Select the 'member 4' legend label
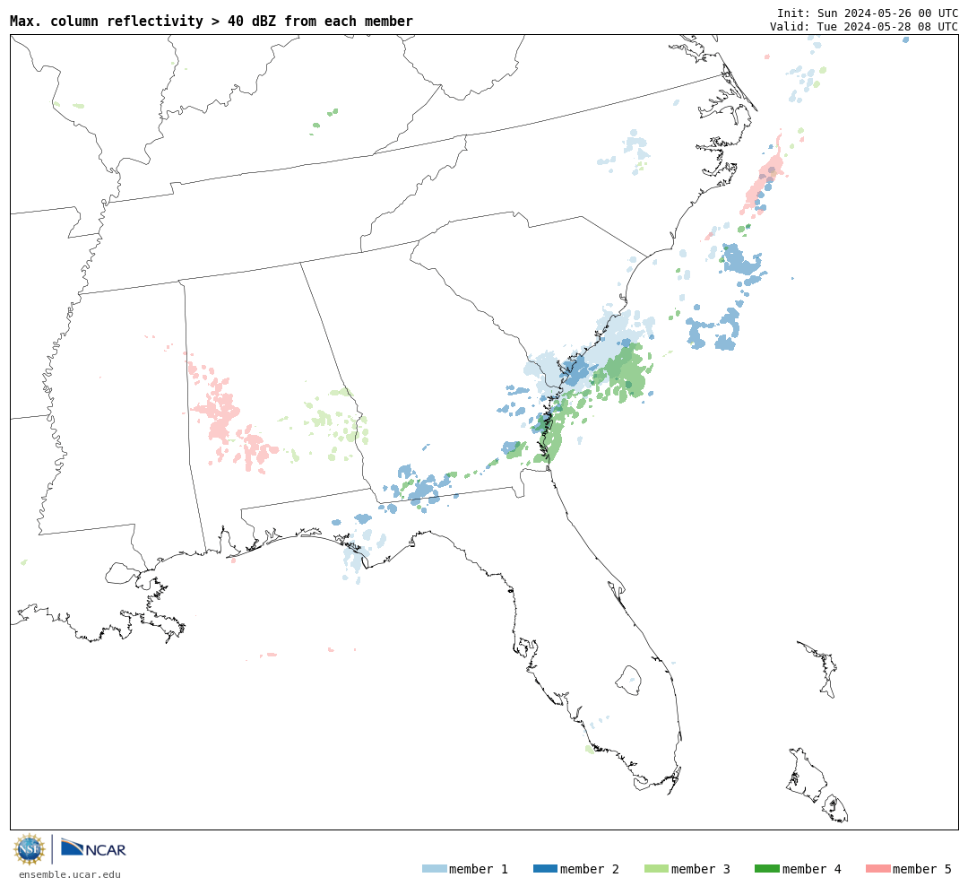 [x=811, y=869]
